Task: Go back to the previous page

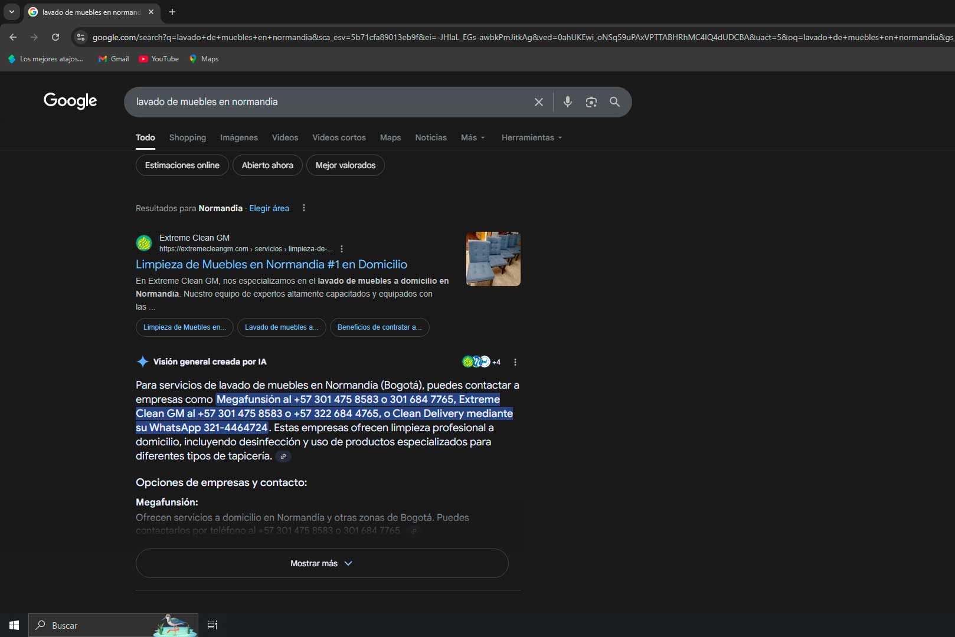Action: [x=13, y=37]
